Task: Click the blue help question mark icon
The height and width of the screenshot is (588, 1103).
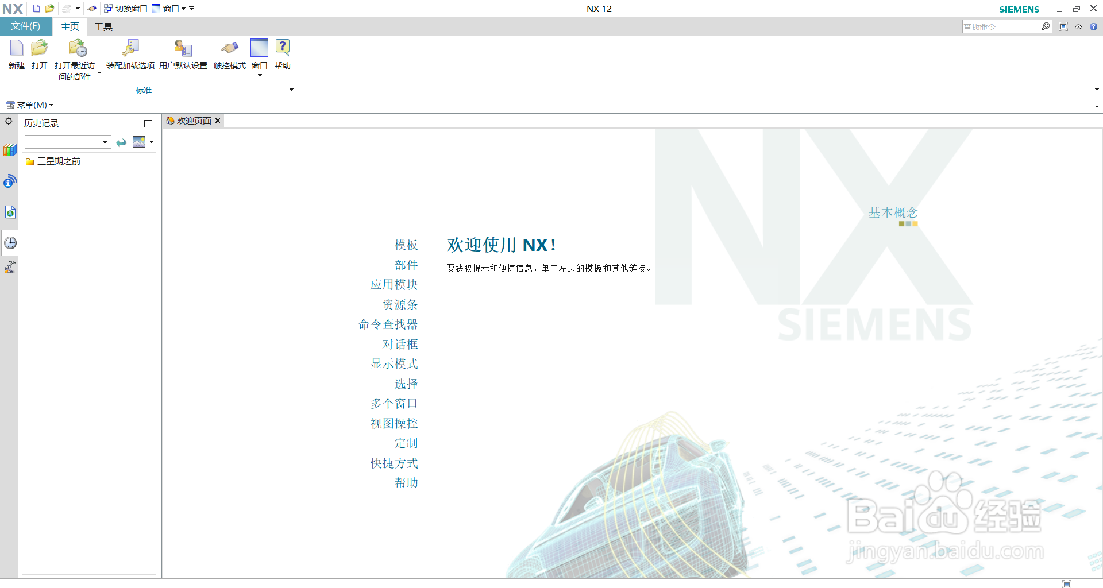Action: click(1093, 26)
